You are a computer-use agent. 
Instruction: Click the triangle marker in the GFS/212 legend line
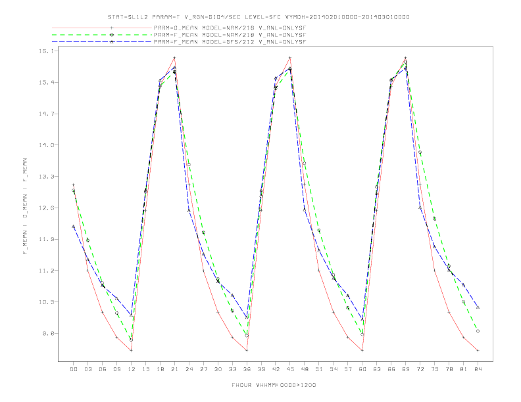click(x=112, y=42)
